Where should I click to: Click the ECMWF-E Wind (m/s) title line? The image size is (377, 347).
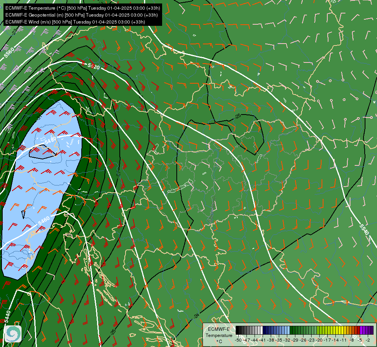click(x=75, y=22)
